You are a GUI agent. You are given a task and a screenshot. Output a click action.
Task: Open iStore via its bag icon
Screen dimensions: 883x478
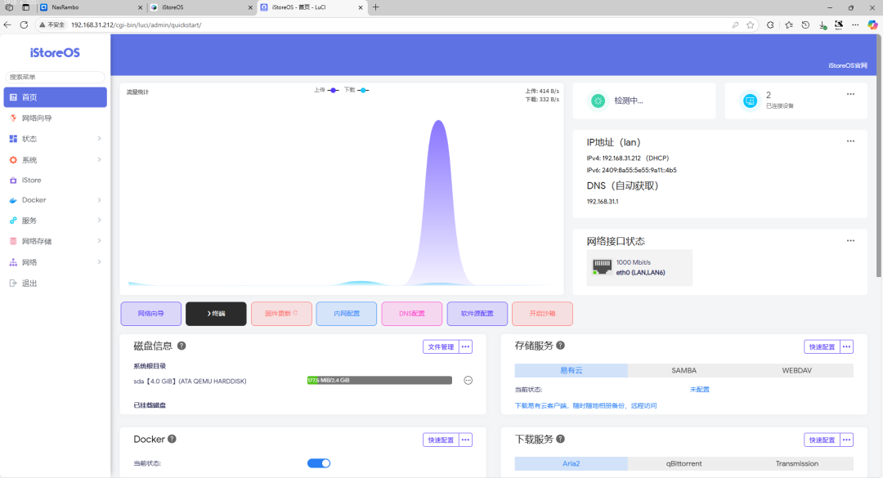pos(13,180)
